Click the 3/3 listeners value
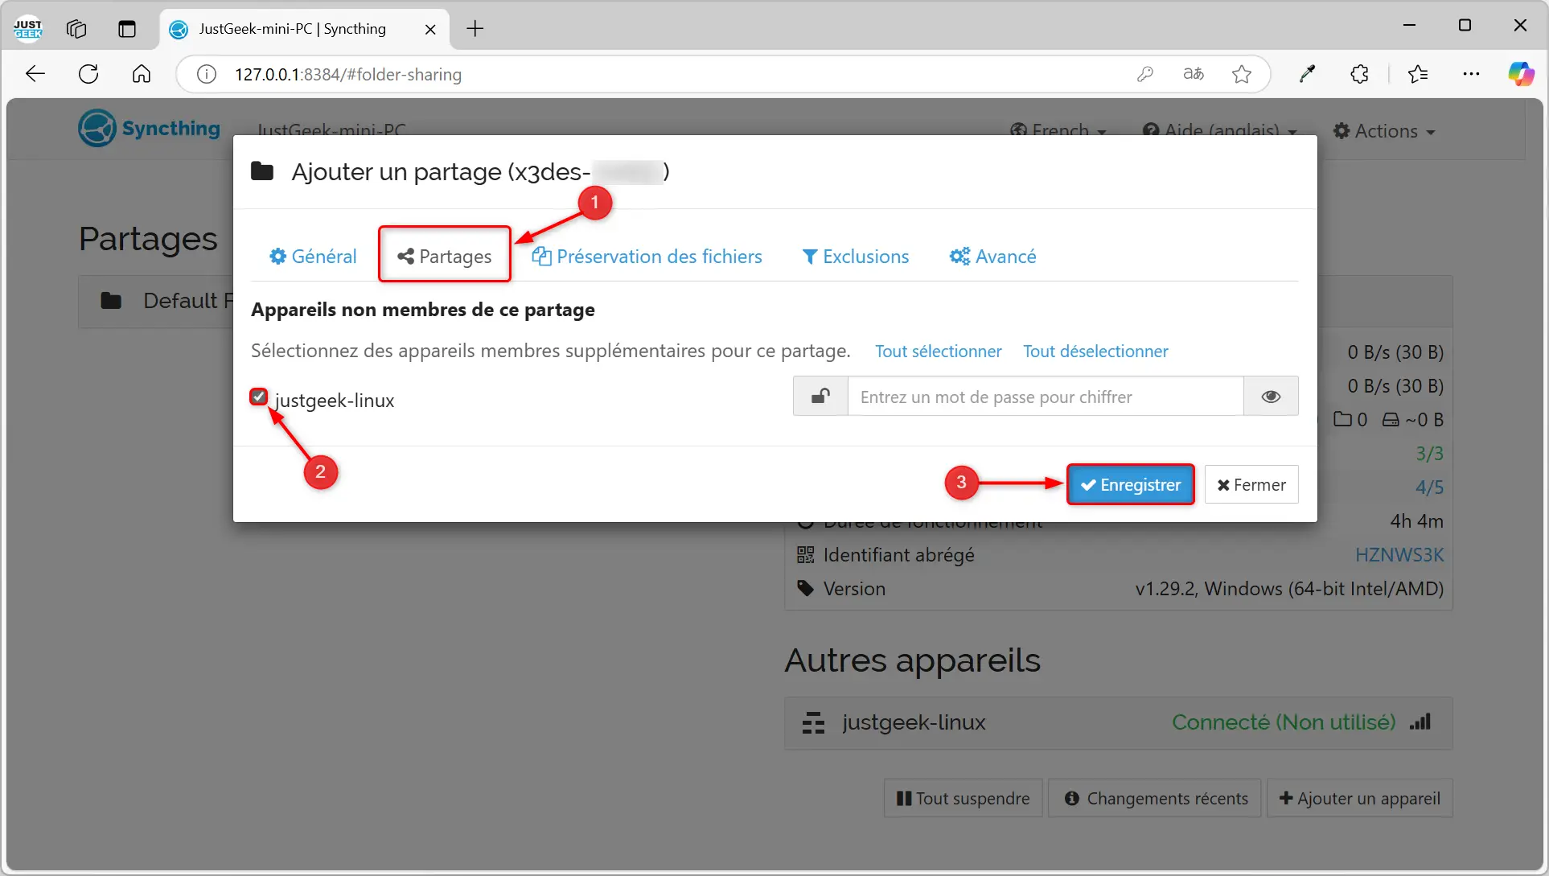 pos(1429,454)
